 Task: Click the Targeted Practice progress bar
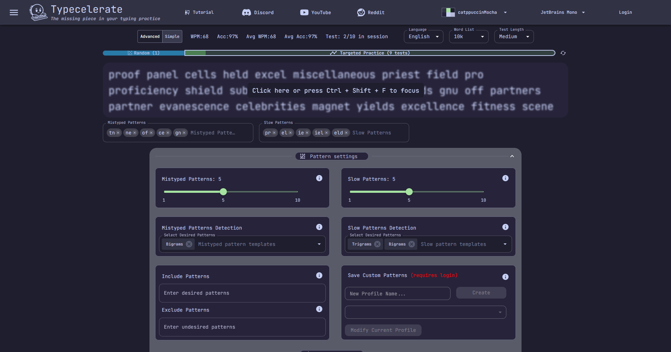pos(370,53)
